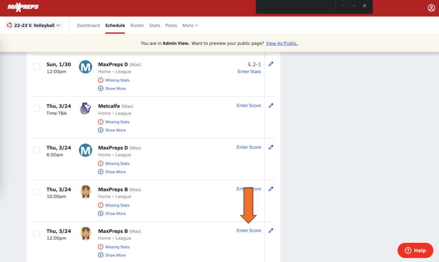The image size is (439, 262).
Task: Open Missing Stats on 10:00am game
Action: coord(114,206)
